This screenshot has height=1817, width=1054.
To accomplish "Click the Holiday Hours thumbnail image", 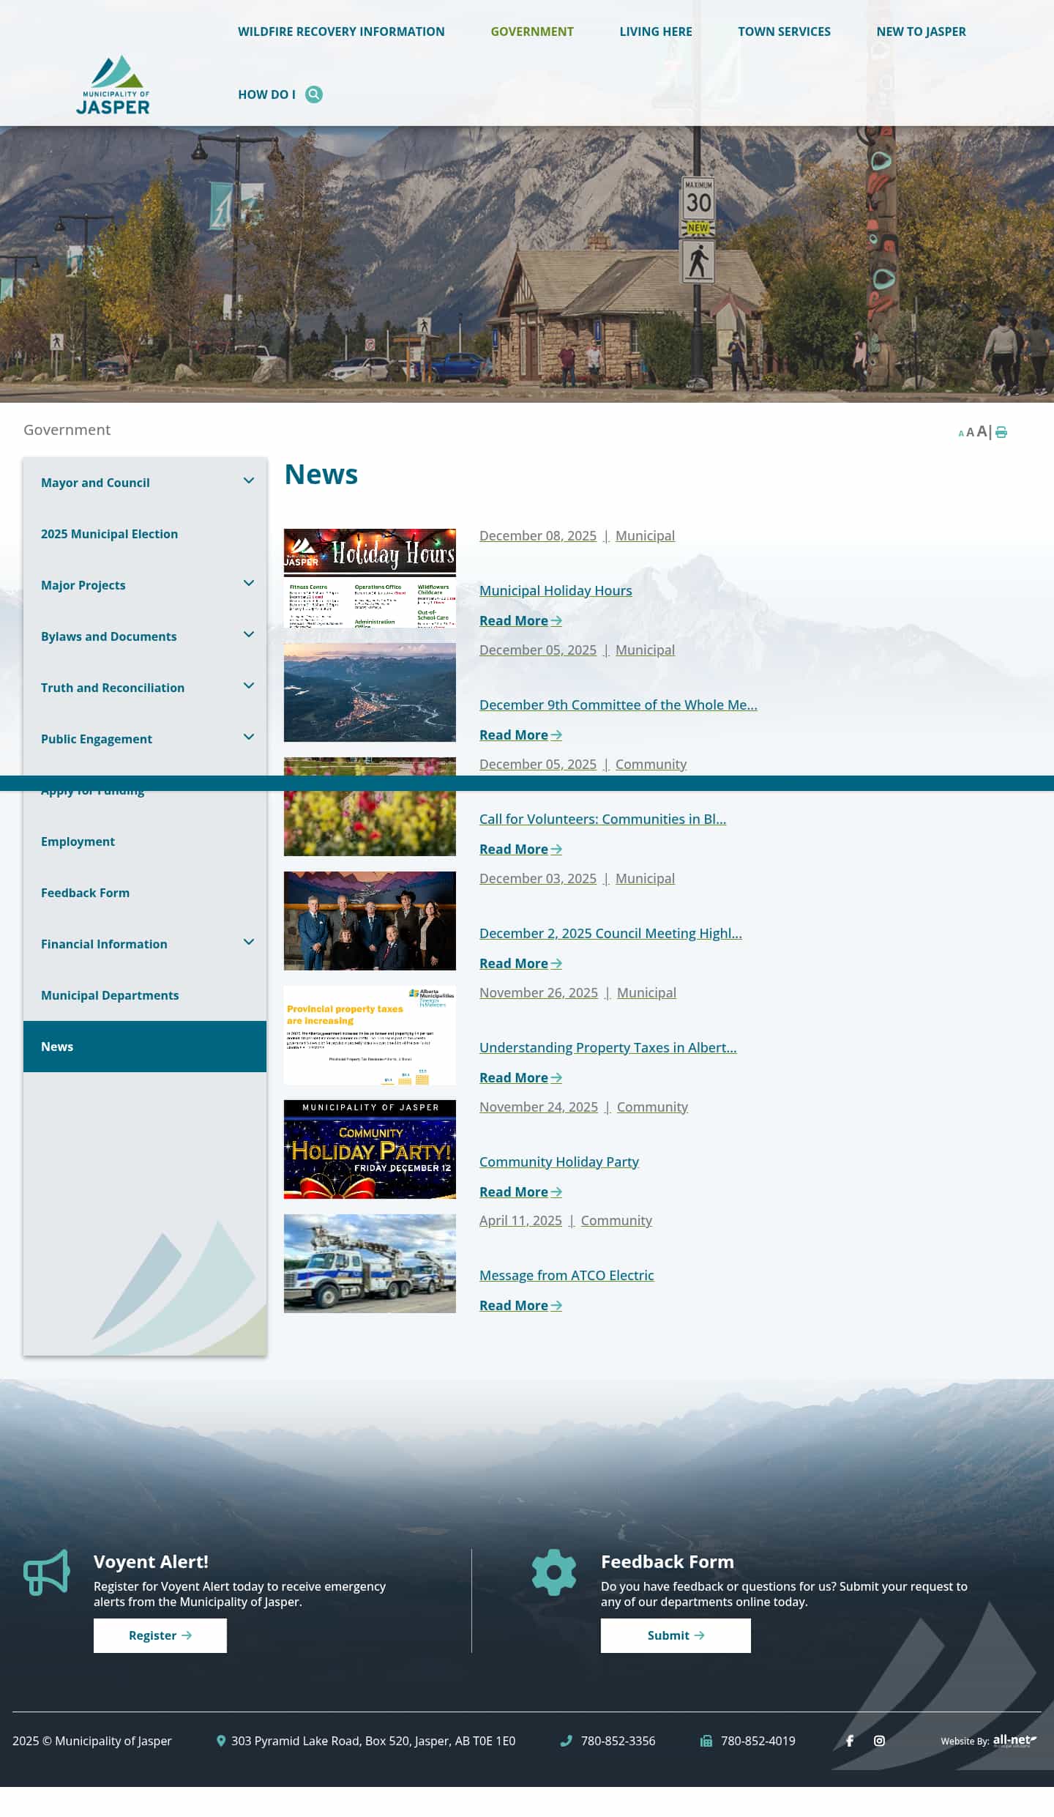I will pyautogui.click(x=370, y=578).
